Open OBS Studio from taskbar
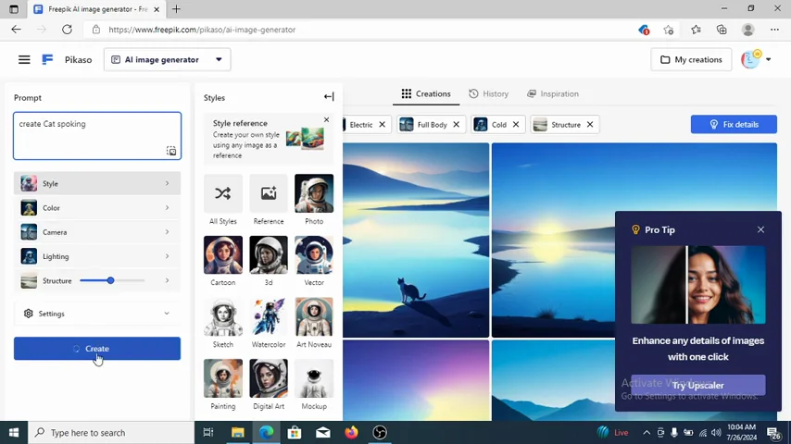791x444 pixels. 380,432
